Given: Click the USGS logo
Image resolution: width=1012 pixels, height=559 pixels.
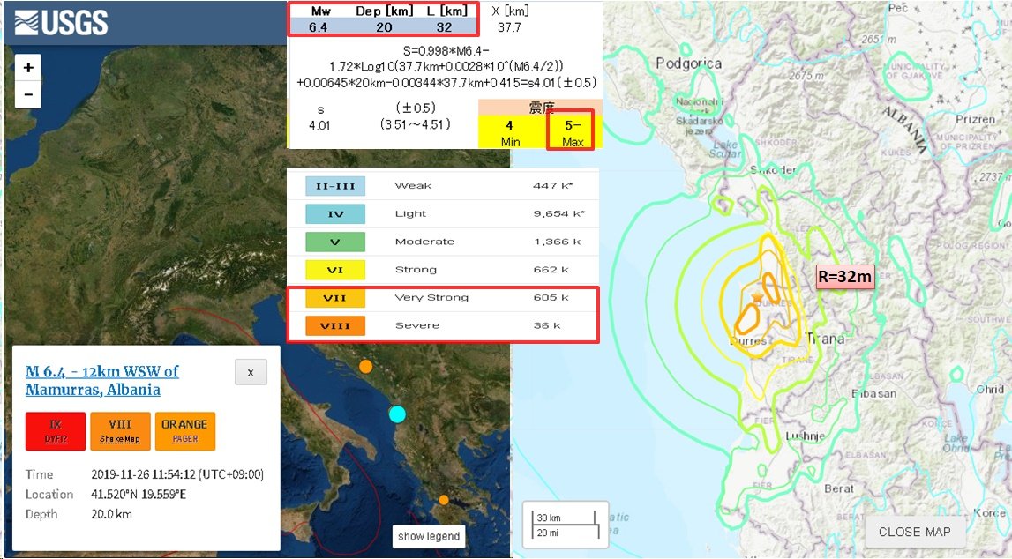Looking at the screenshot, I should click(61, 23).
